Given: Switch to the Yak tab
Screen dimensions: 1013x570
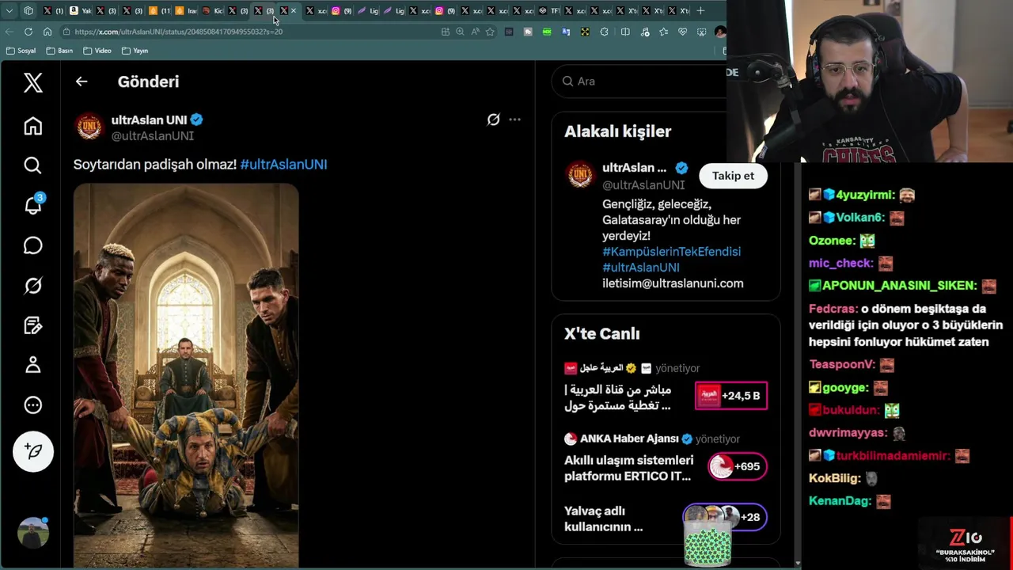Looking at the screenshot, I should (x=80, y=10).
